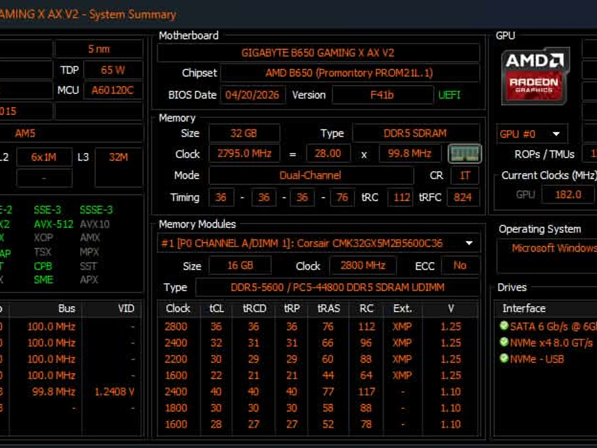
Task: Click the 2800 clock timing row
Action: tap(318, 326)
